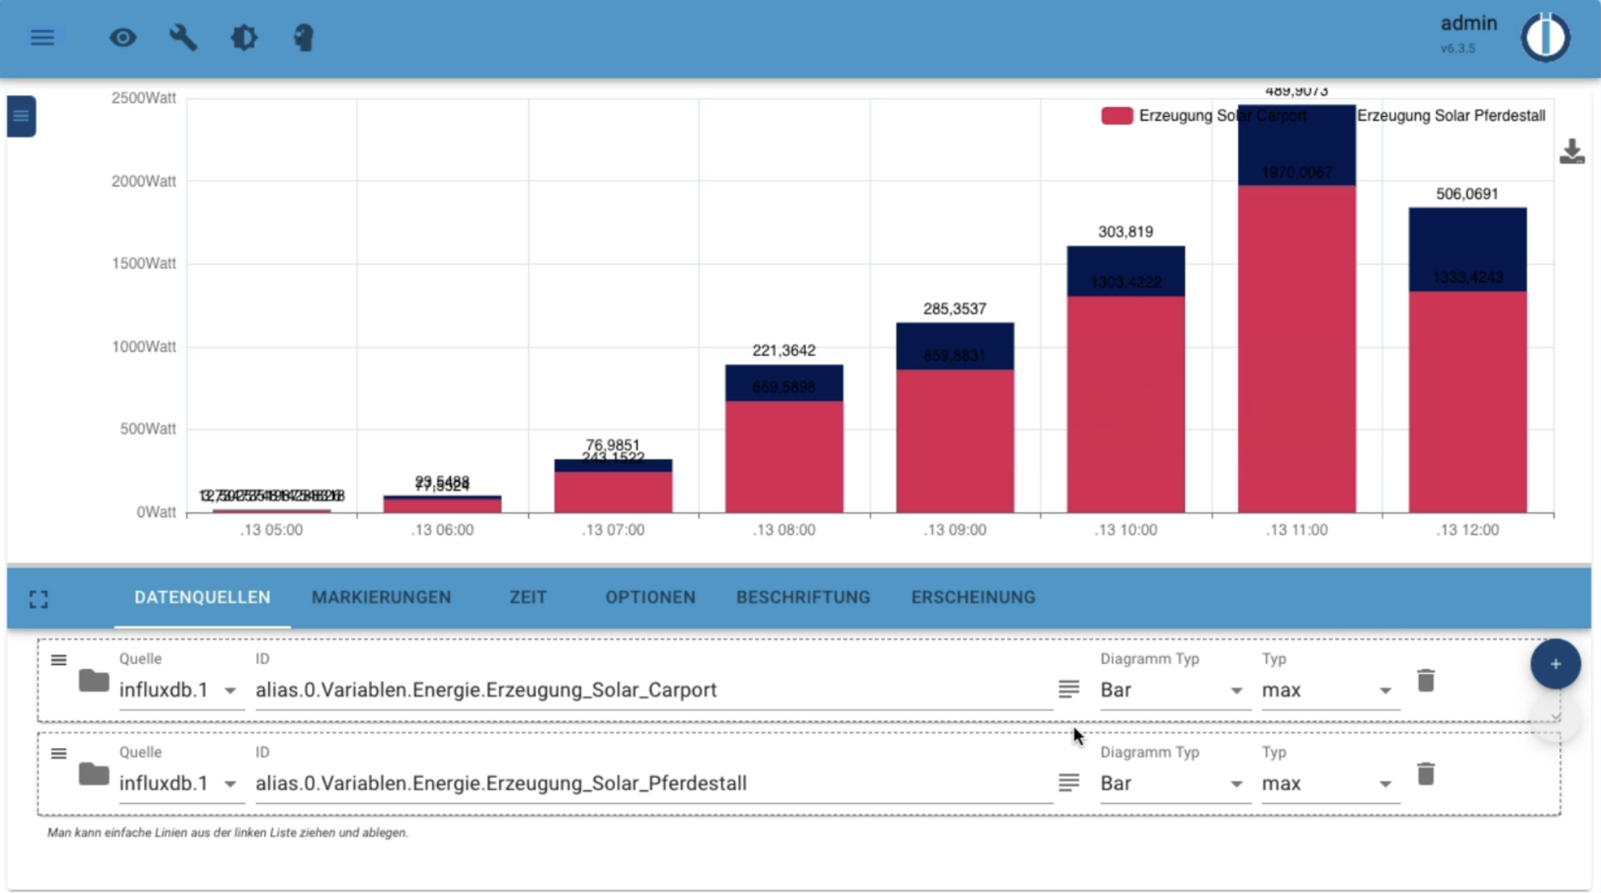Click the eye visualization icon
The height and width of the screenshot is (893, 1601).
pos(123,38)
